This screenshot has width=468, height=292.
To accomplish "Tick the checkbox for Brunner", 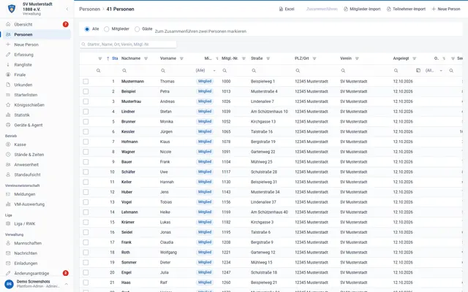I will tap(86, 122).
